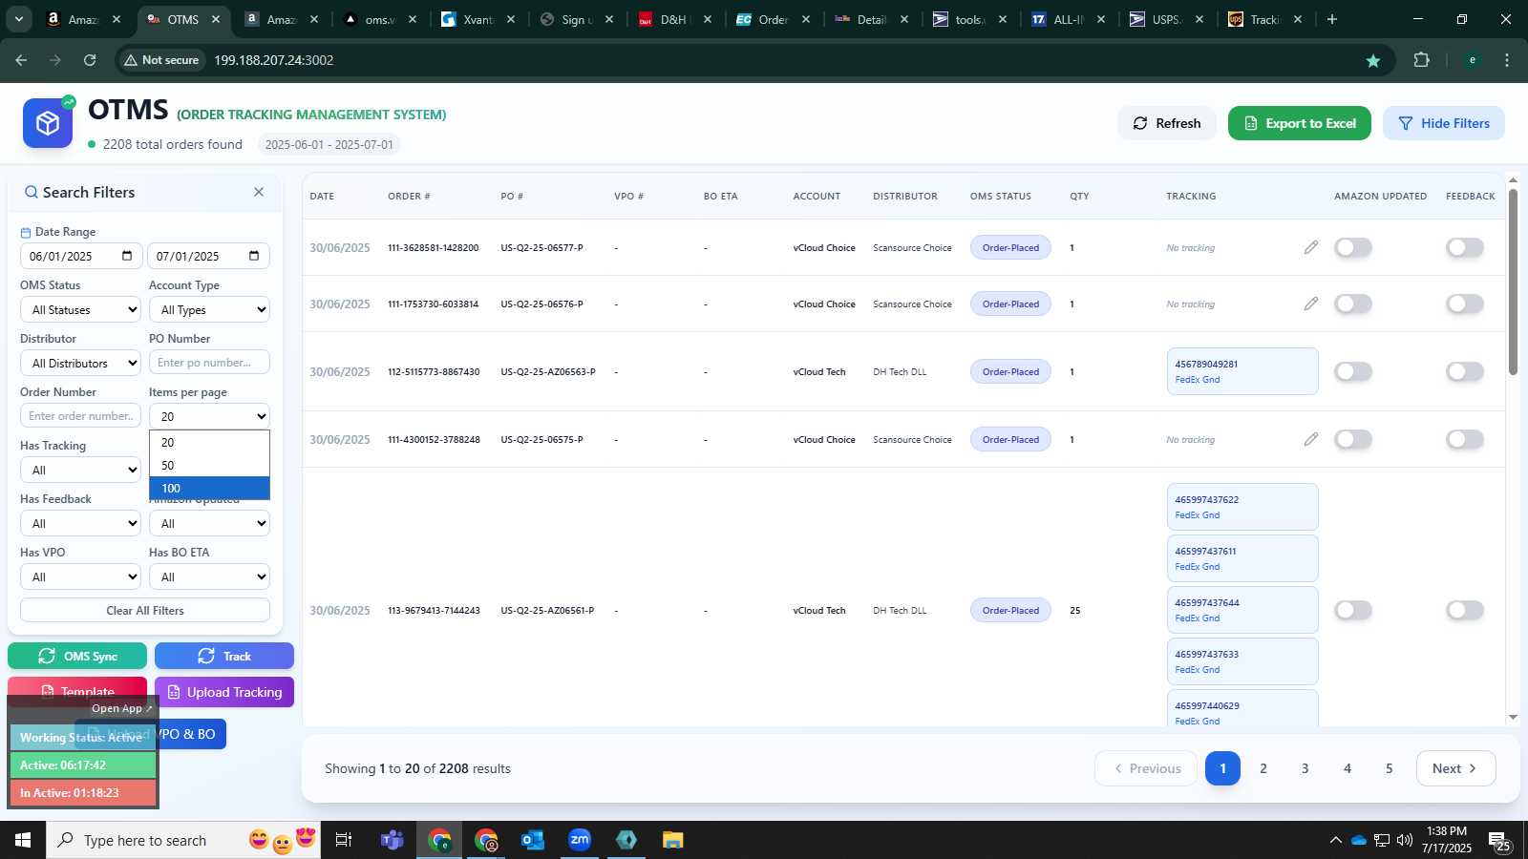Toggle Feedback for order 112-5115773-8867430
The height and width of the screenshot is (859, 1528).
tap(1465, 371)
